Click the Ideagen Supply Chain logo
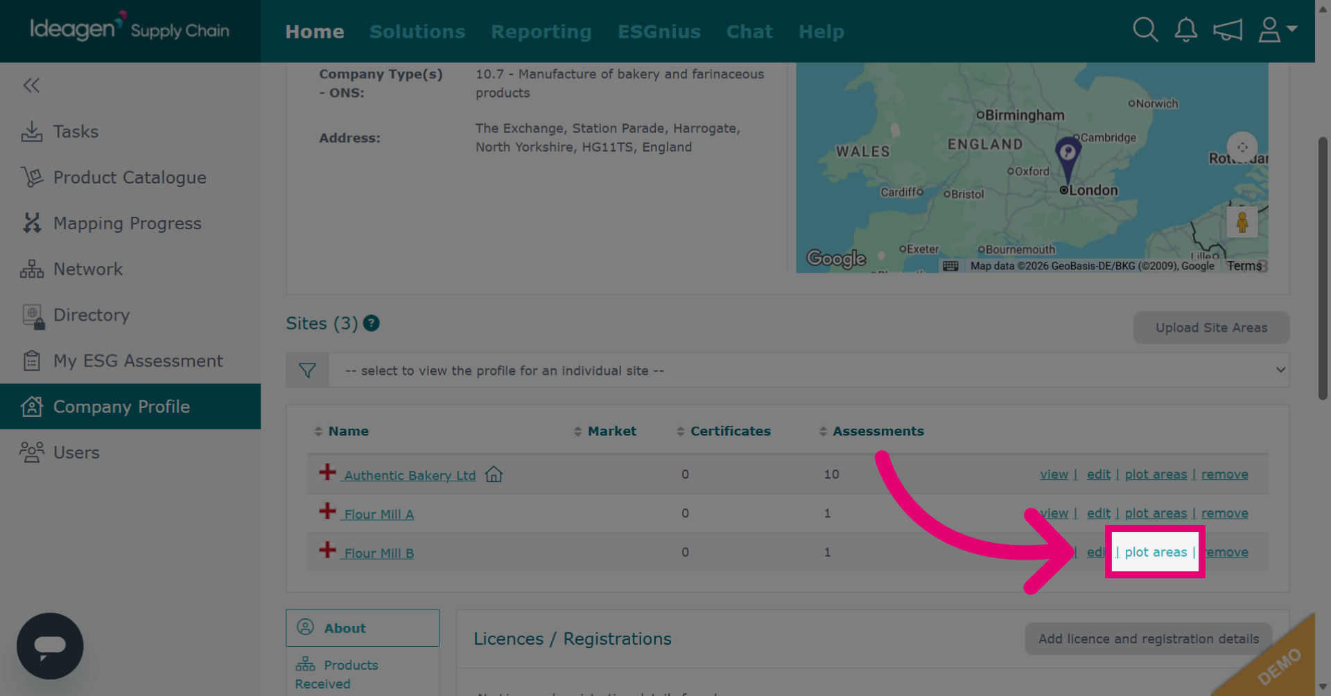This screenshot has height=696, width=1331. (130, 29)
